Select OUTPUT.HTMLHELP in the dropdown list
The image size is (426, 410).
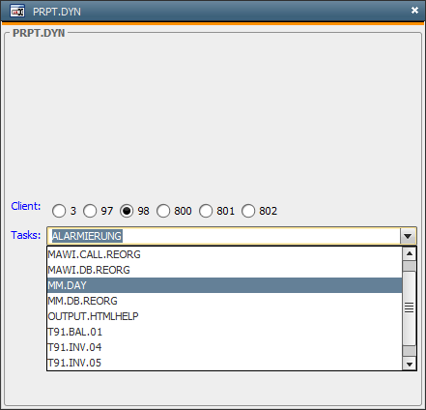[224, 316]
